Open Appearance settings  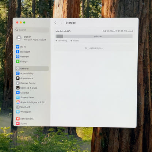tap(32, 78)
